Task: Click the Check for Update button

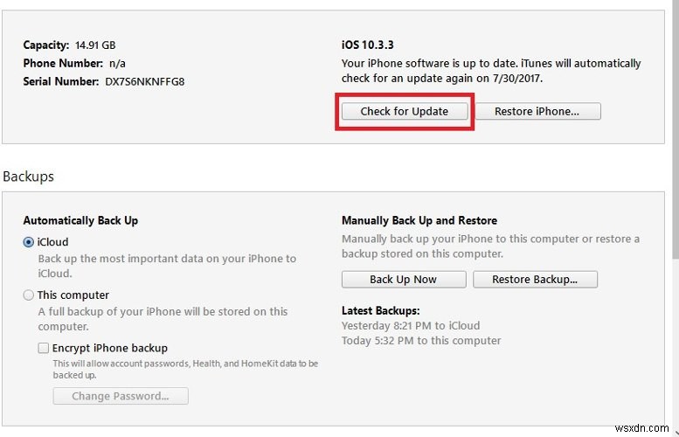Action: click(x=404, y=112)
